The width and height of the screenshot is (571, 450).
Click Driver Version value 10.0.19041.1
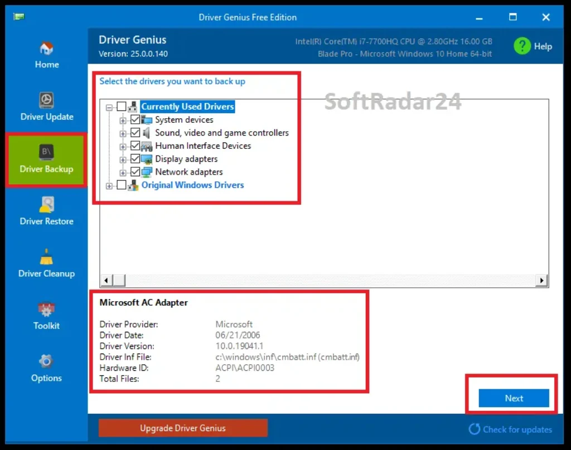239,346
